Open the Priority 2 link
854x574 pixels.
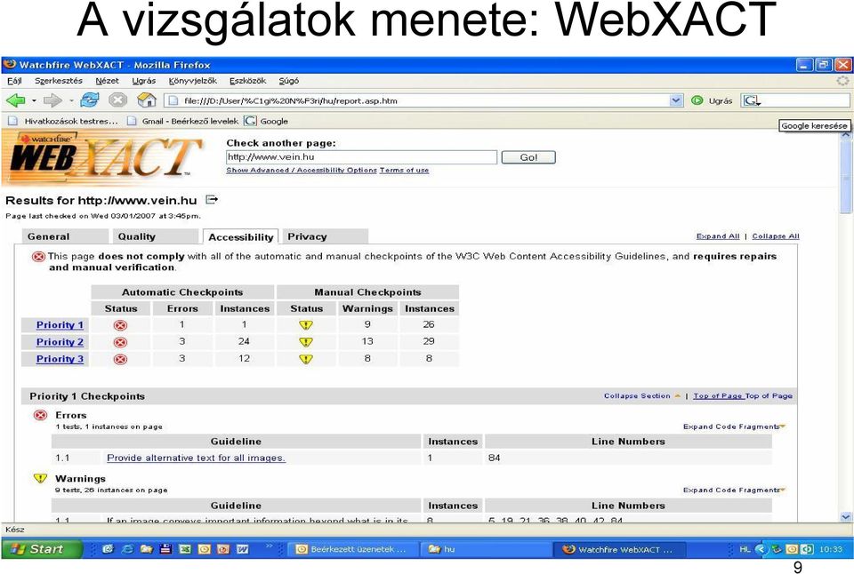click(x=60, y=342)
